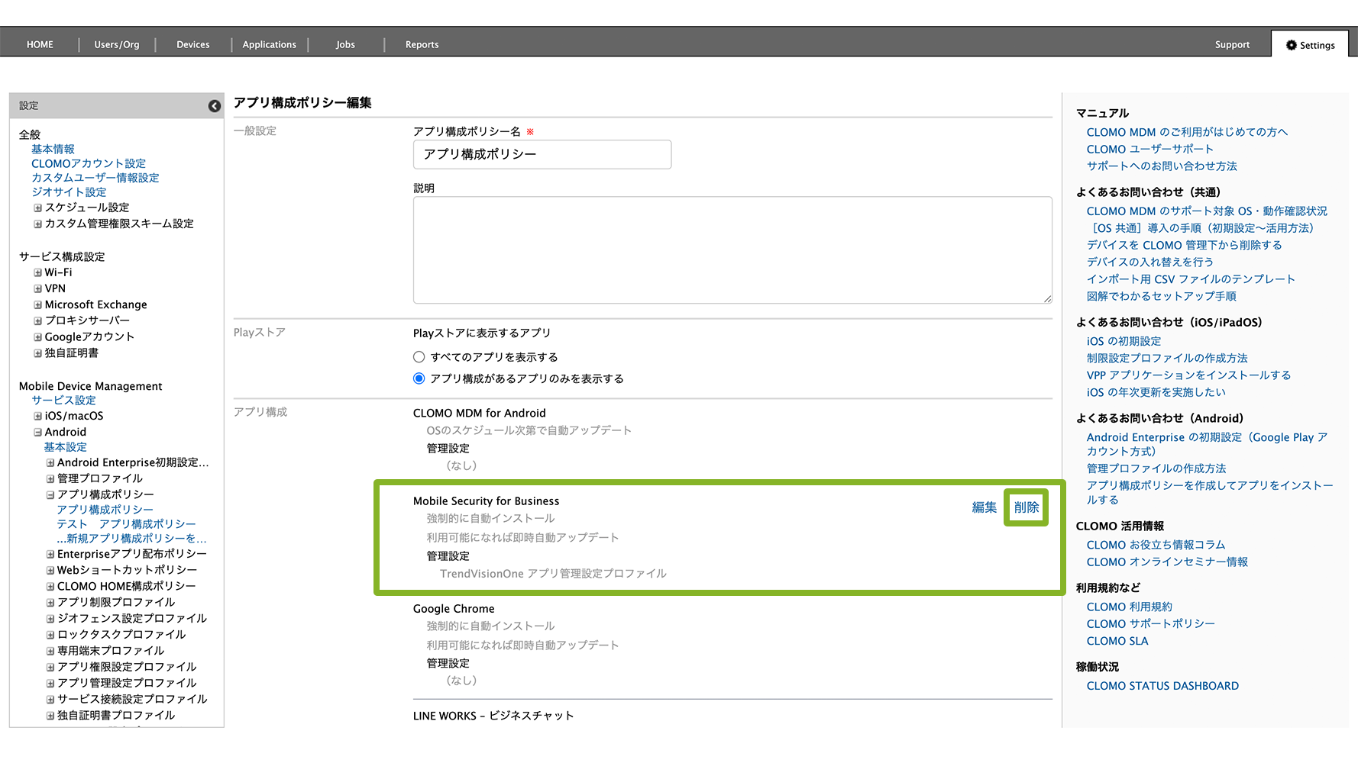The height and width of the screenshot is (763, 1358).
Task: Open the Devices menu tab
Action: [x=192, y=45]
